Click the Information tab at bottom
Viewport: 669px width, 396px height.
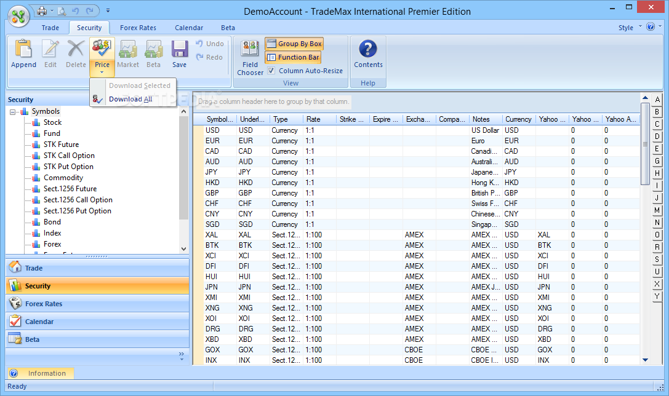pos(41,373)
